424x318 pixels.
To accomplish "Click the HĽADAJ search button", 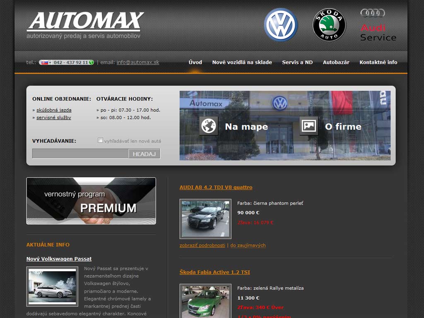I will (144, 154).
